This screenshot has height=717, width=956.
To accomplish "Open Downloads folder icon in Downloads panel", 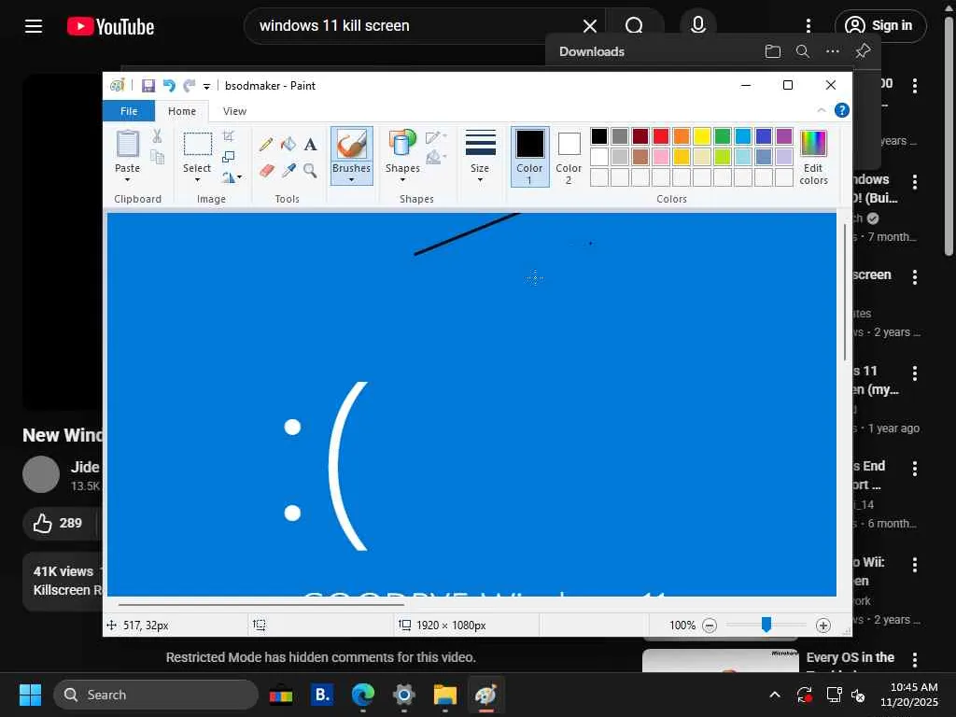I will point(772,52).
